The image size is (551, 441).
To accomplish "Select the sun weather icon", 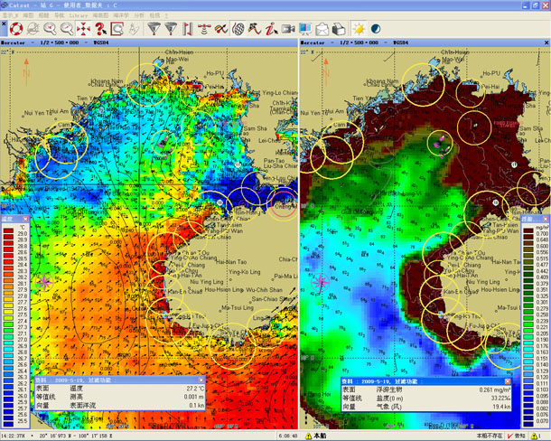I will [358, 29].
